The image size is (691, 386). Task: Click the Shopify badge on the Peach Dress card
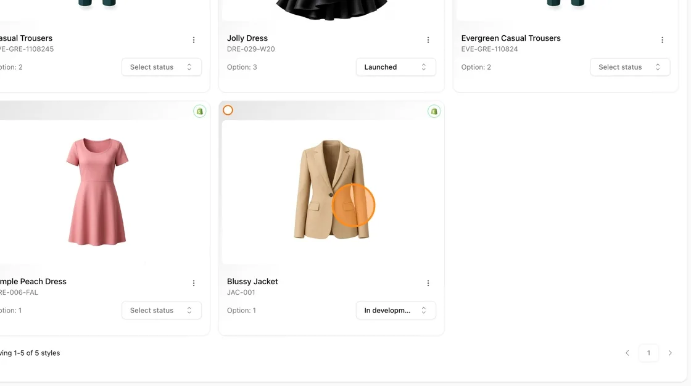[x=200, y=111]
